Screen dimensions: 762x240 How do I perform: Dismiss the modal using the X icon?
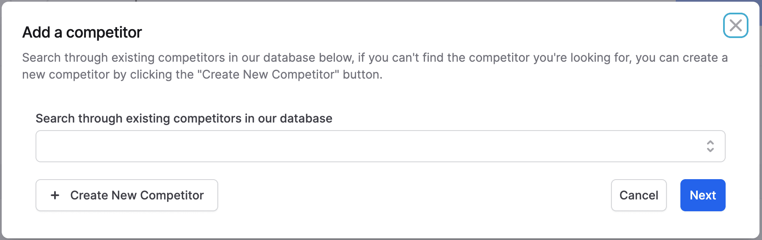(x=735, y=25)
